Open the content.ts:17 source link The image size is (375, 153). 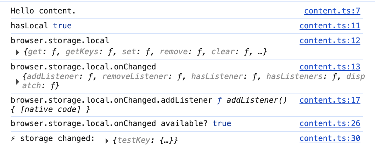(x=330, y=100)
